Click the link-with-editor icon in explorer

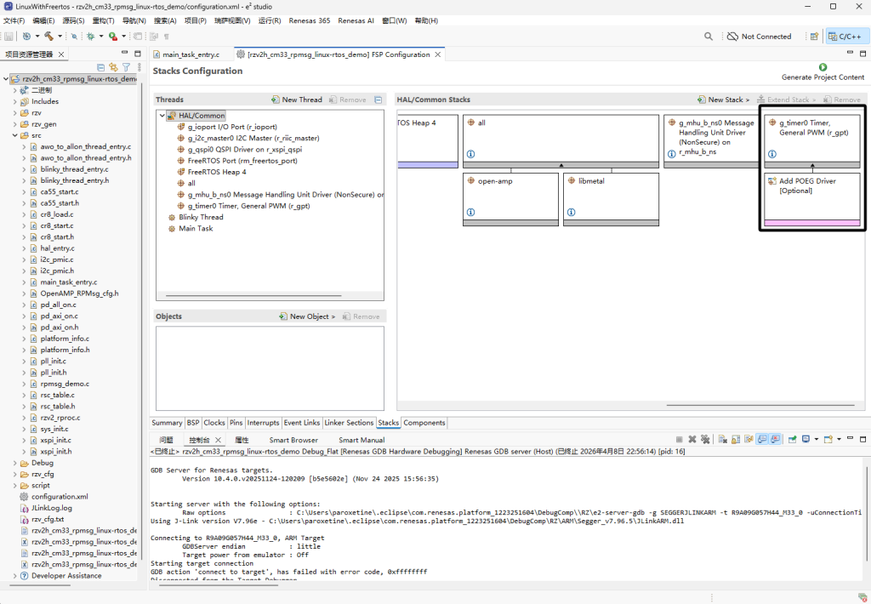(x=113, y=67)
